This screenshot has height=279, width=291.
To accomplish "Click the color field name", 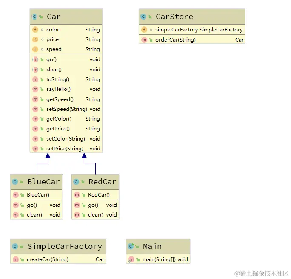I will pyautogui.click(x=53, y=30).
